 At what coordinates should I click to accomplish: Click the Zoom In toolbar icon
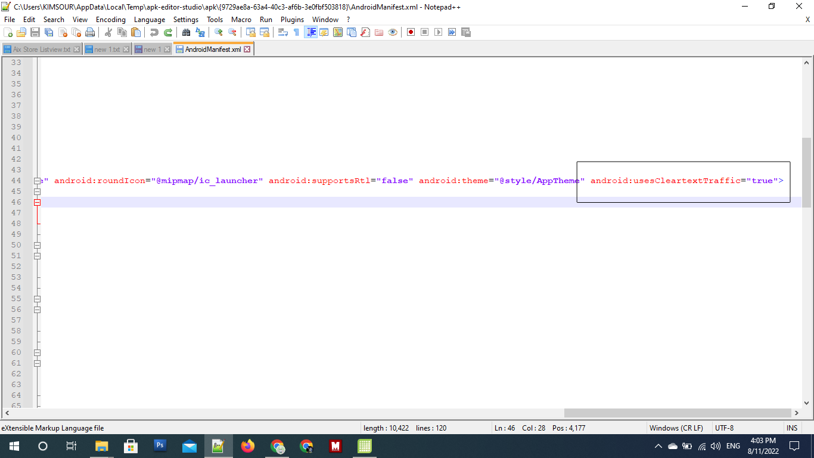tap(219, 32)
